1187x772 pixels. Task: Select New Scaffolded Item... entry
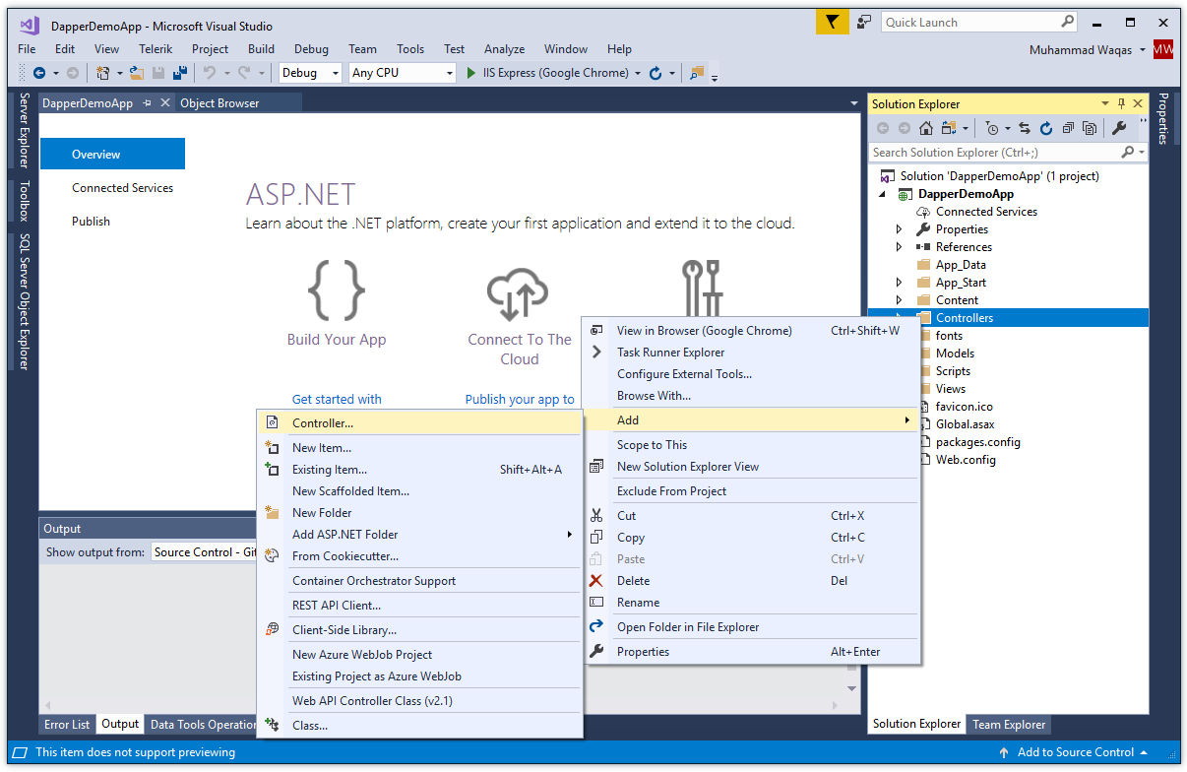pyautogui.click(x=419, y=491)
